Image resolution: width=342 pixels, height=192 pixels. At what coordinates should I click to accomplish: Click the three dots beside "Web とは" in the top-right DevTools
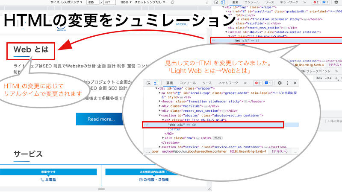click(214, 41)
